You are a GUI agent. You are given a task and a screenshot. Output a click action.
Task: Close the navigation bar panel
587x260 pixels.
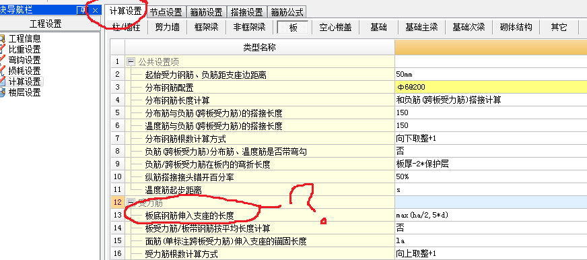[x=95, y=10]
